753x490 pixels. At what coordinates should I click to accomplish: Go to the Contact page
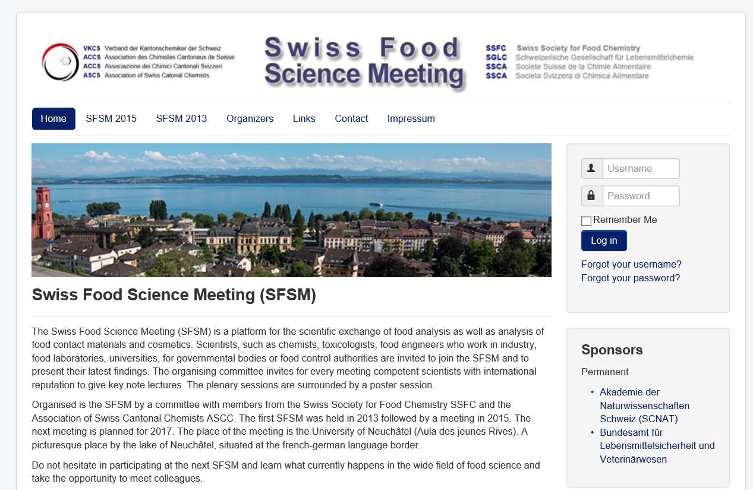(351, 118)
